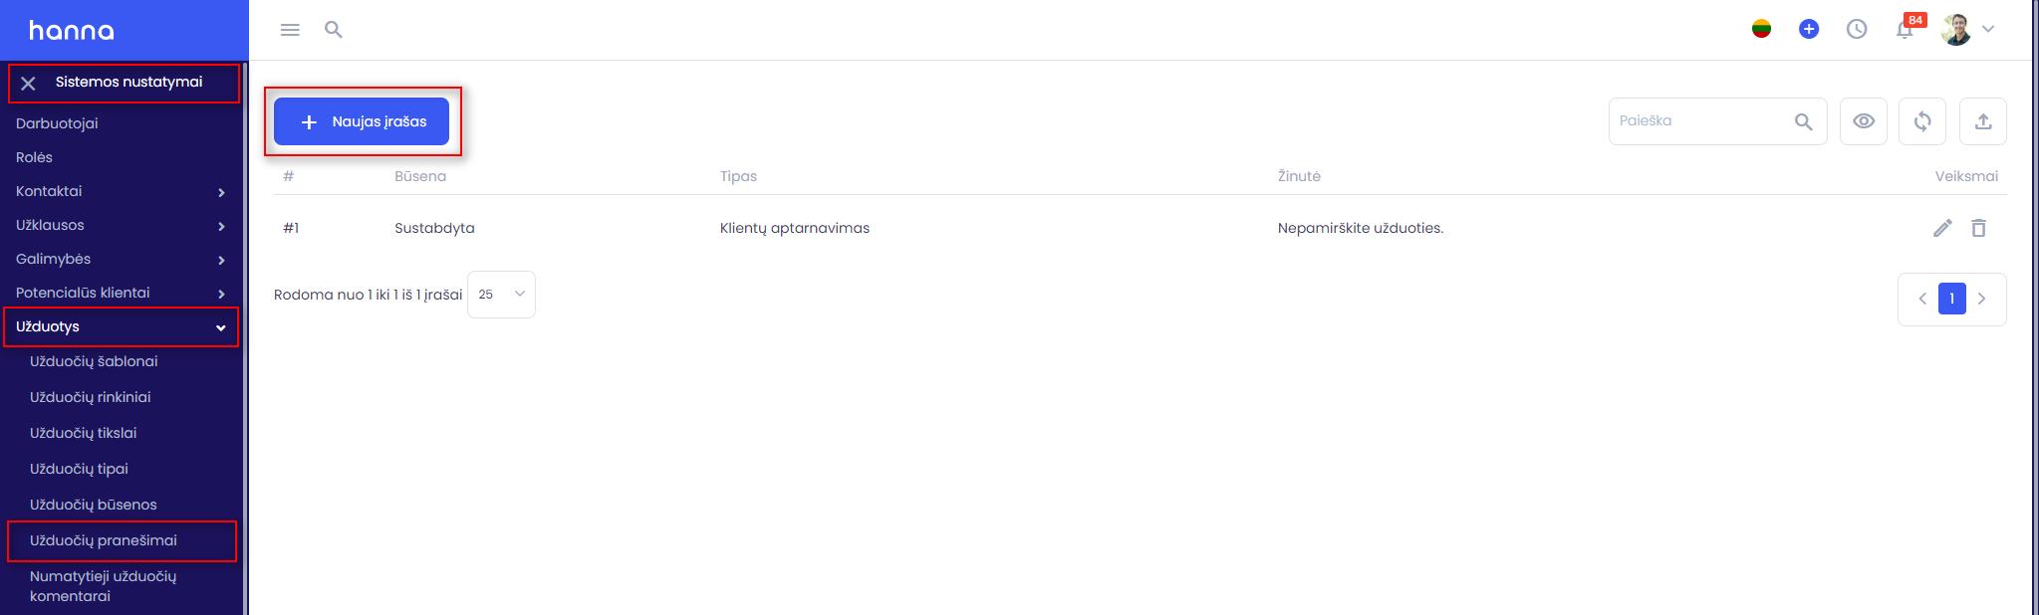The image size is (2039, 615).
Task: Collapse the Užduotys submenu
Action: [x=120, y=326]
